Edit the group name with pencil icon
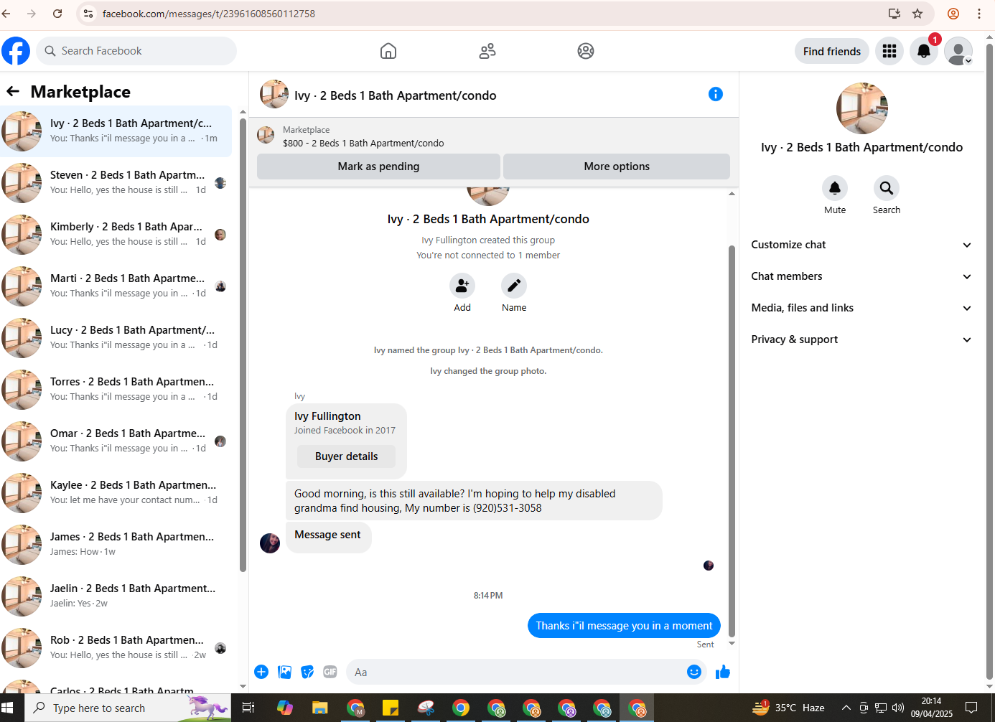This screenshot has width=995, height=722. coord(514,286)
